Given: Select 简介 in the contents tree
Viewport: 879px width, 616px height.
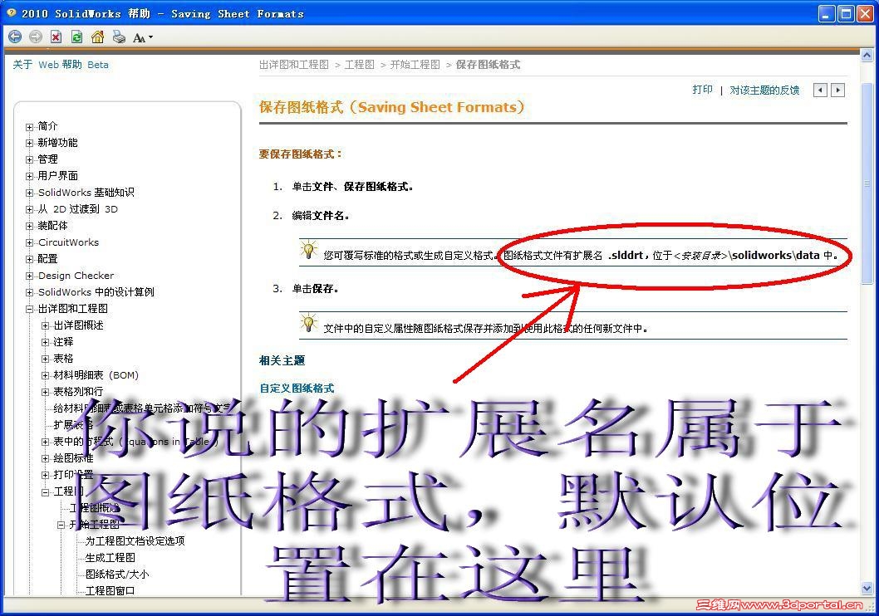Looking at the screenshot, I should 47,126.
